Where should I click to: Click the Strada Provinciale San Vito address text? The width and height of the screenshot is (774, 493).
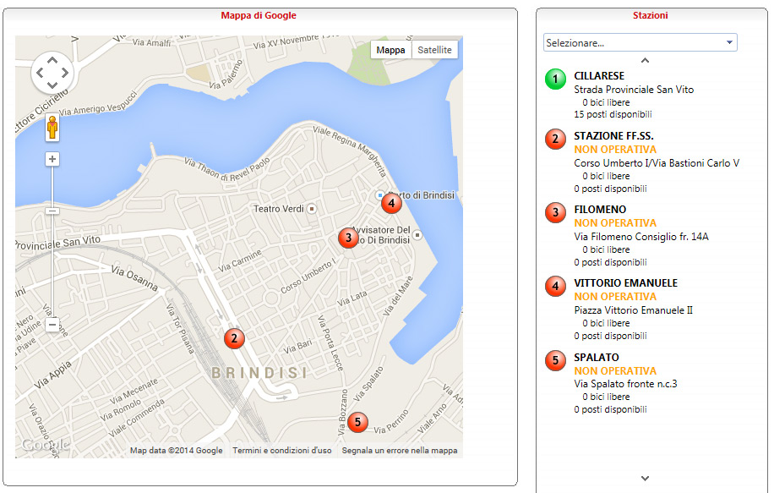click(x=634, y=90)
